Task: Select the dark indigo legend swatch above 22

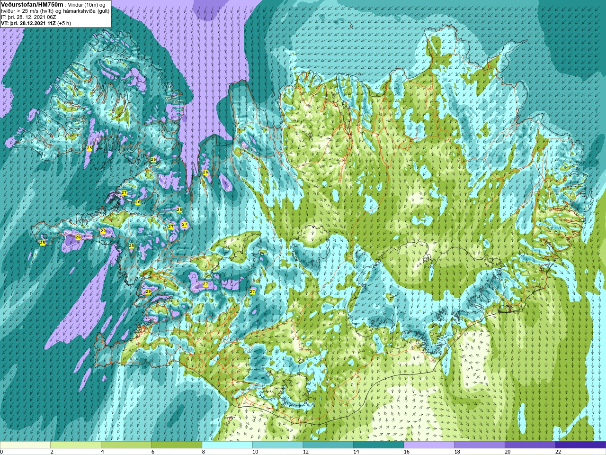Action: [x=580, y=445]
